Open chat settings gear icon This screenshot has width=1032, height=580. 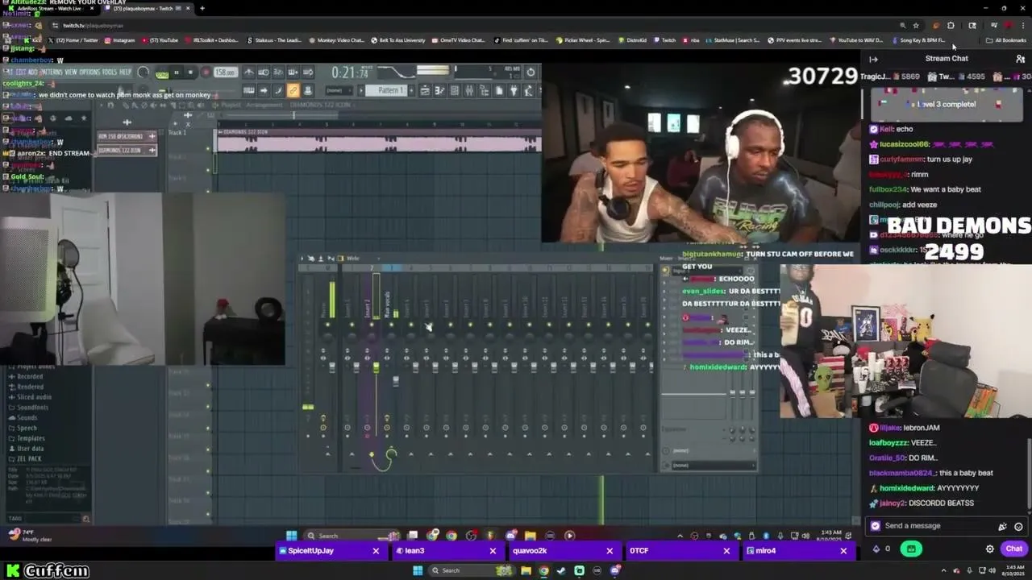pyautogui.click(x=990, y=549)
